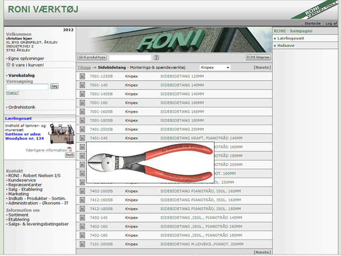Image resolution: width=341 pixels, height=256 pixels.
Task: Open image icon for item 7401-250SB
Action: click(82, 129)
